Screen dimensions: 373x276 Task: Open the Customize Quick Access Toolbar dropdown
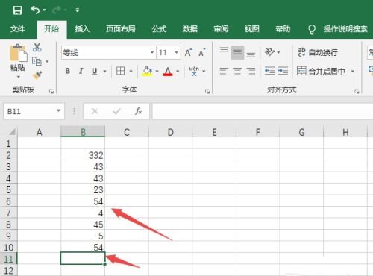pyautogui.click(x=78, y=10)
